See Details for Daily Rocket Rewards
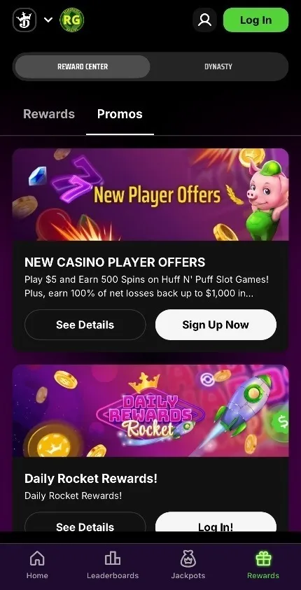Screen dimensions: 301x590 (x=85, y=523)
